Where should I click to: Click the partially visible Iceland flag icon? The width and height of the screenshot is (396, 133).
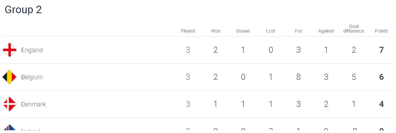pyautogui.click(x=10, y=128)
